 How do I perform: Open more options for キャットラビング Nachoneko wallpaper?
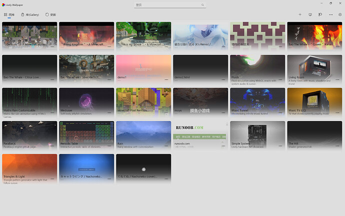point(109,179)
